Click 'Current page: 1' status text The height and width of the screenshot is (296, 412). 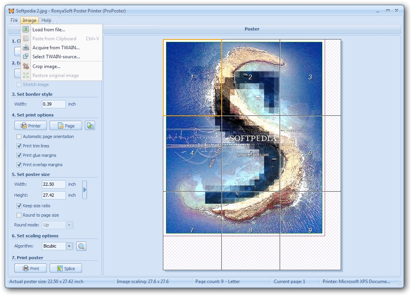289,282
